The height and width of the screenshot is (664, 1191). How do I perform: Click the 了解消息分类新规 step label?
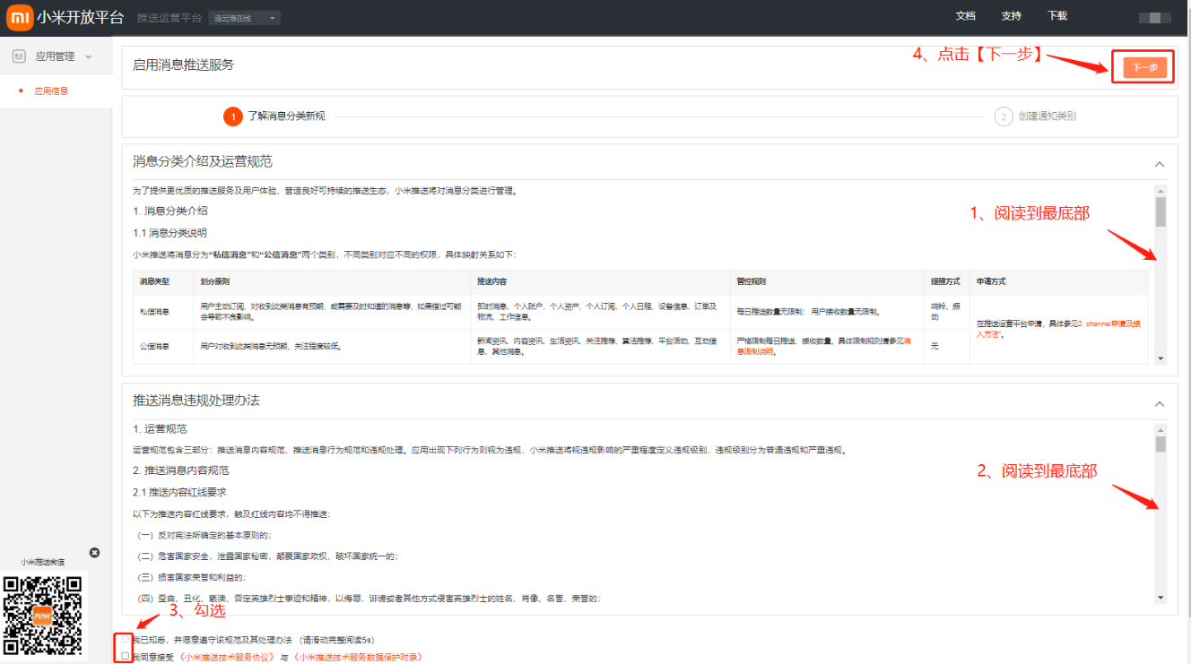(287, 116)
